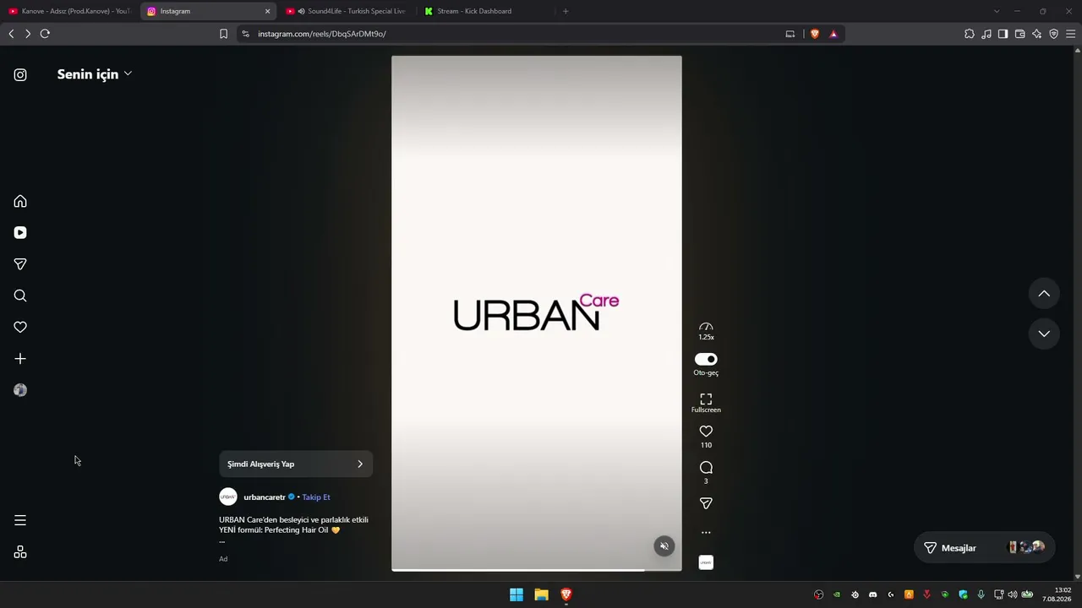Open Notifications heart icon in sidebar

(x=20, y=327)
